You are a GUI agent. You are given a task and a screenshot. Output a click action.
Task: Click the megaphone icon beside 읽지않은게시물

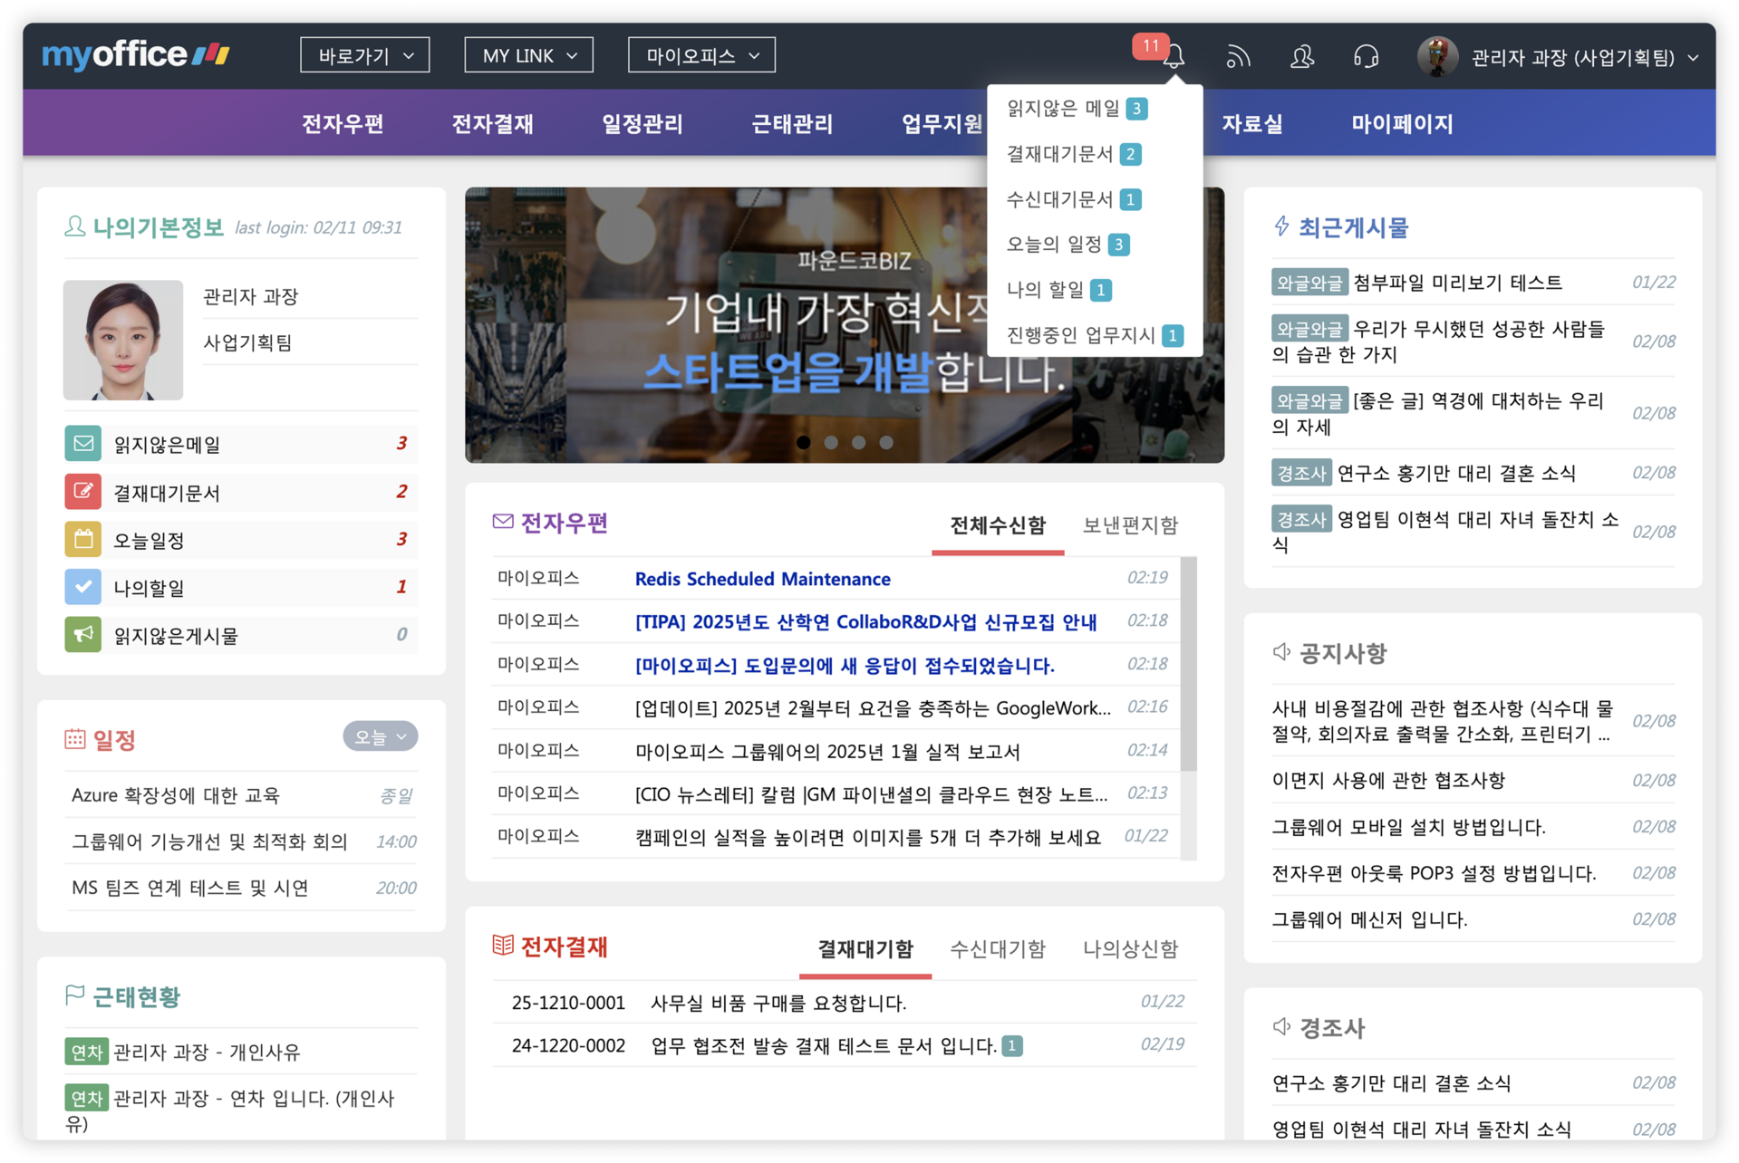coord(83,634)
